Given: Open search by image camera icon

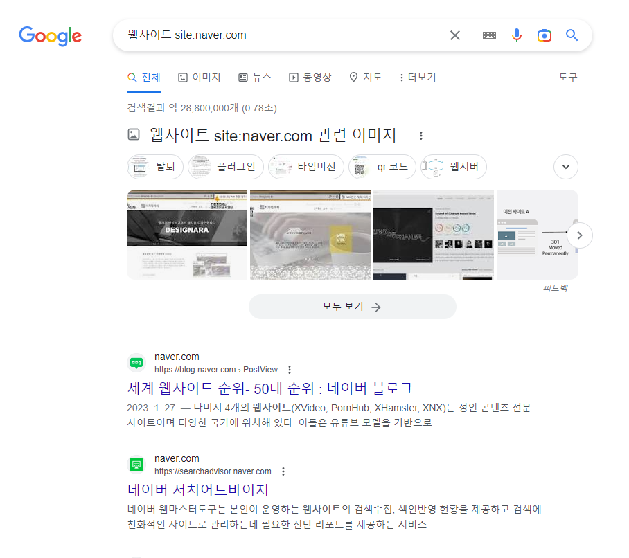Looking at the screenshot, I should point(544,35).
